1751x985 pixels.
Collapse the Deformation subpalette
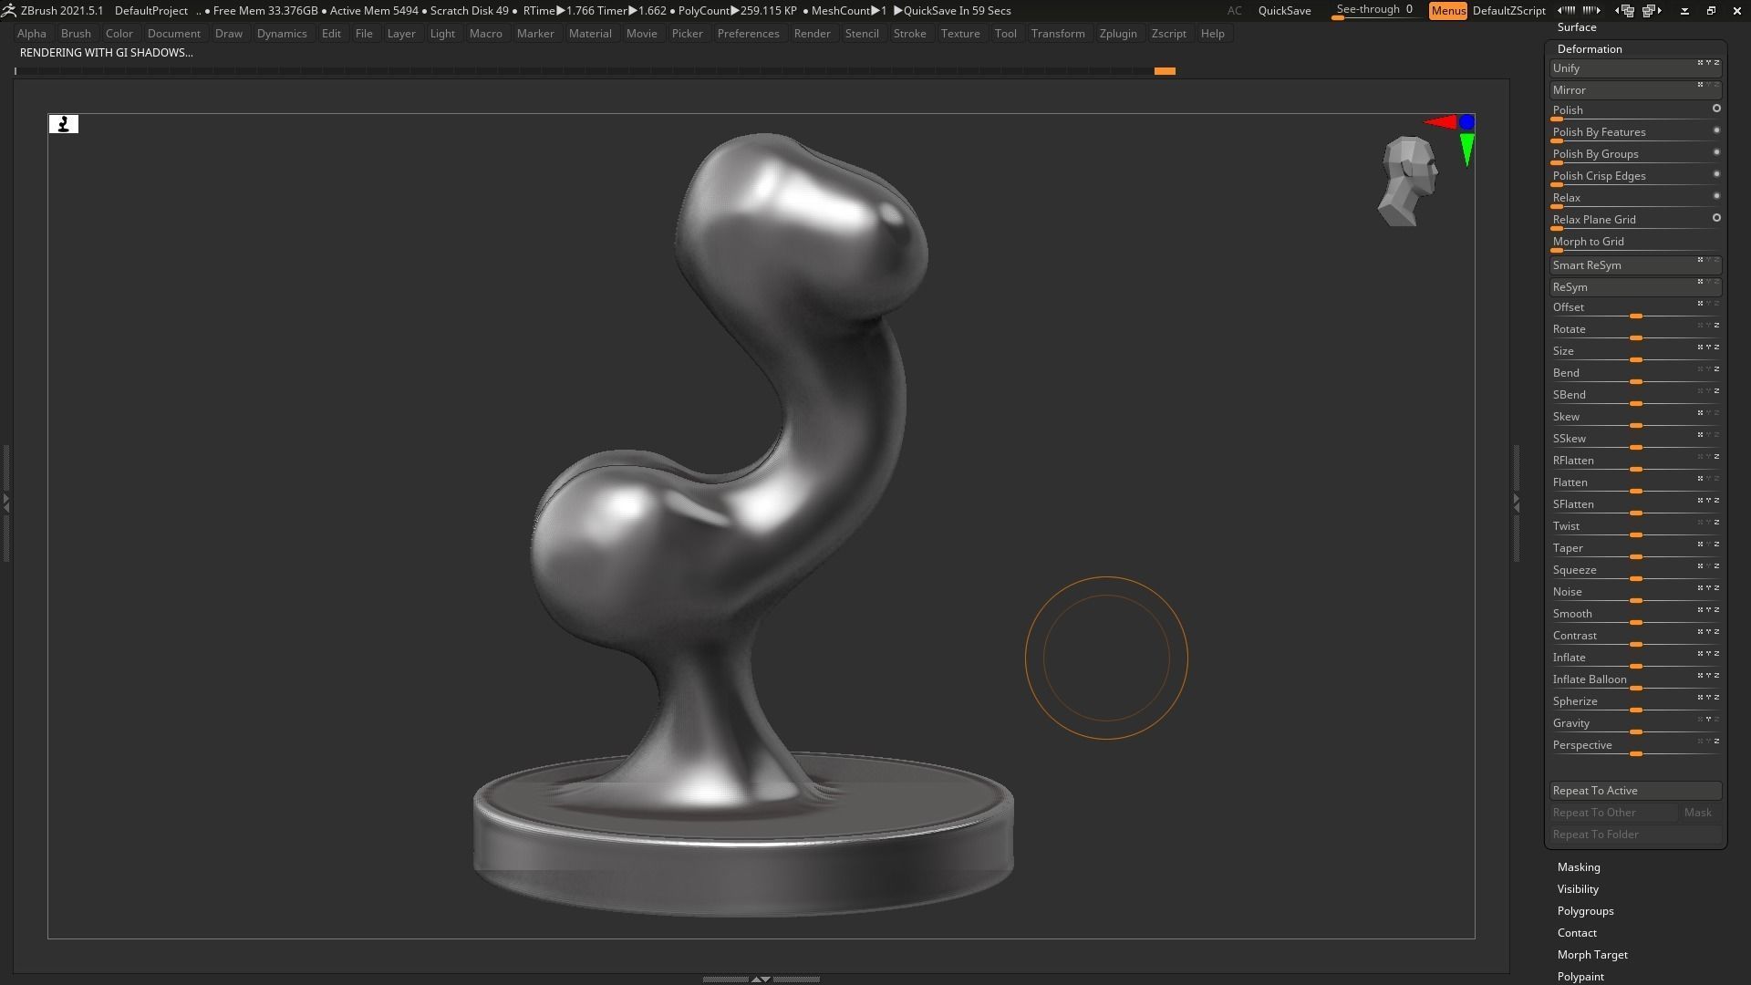pos(1590,49)
